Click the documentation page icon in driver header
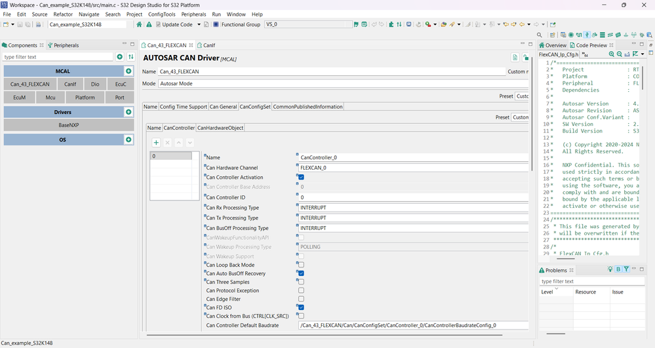Image resolution: width=655 pixels, height=348 pixels. click(x=515, y=58)
